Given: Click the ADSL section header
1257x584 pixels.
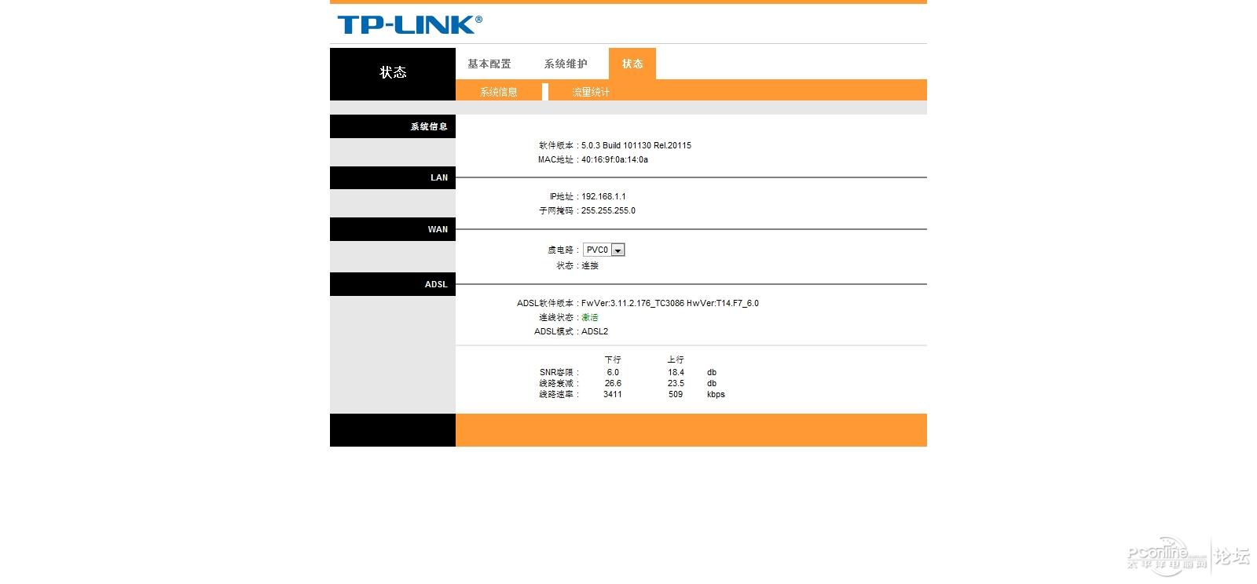Looking at the screenshot, I should (x=393, y=284).
